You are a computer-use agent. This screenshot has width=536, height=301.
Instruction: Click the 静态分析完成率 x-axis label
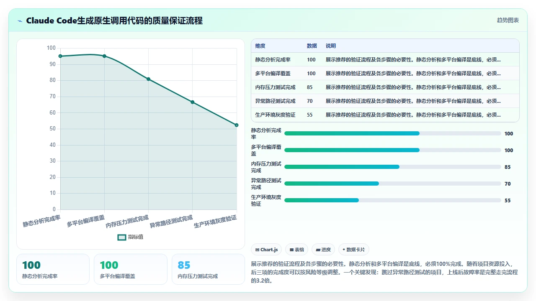coord(41,221)
